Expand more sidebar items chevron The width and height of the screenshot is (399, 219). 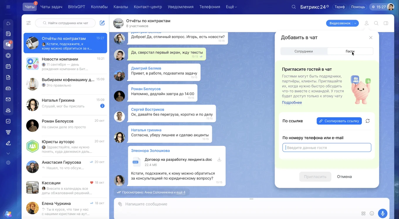point(8,153)
